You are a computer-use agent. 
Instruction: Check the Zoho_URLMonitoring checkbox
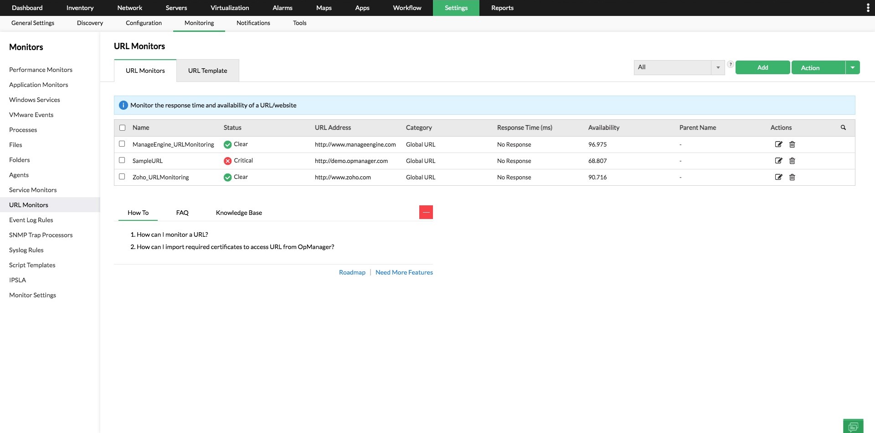(122, 176)
